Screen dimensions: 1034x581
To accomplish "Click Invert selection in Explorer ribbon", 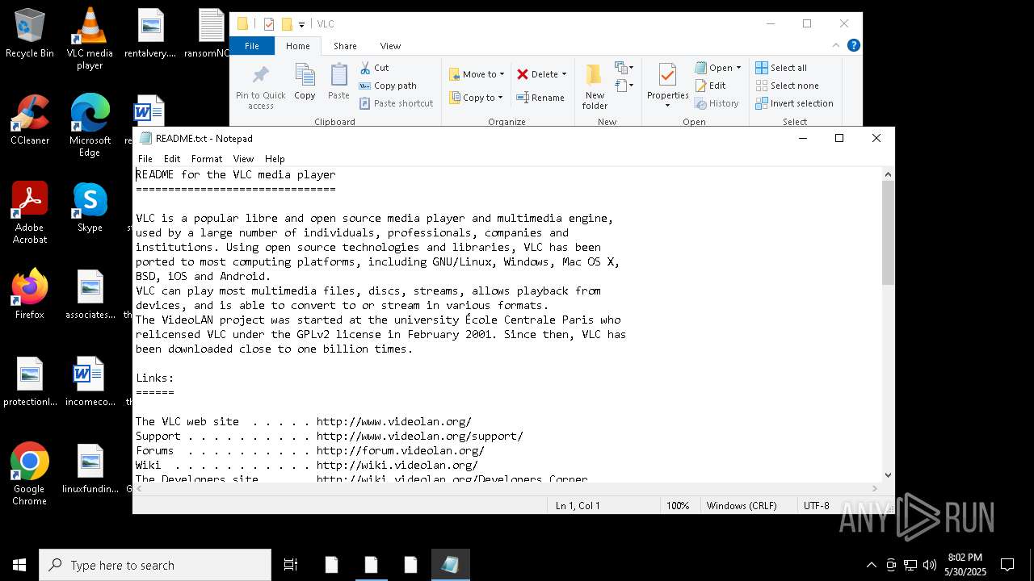I will click(794, 103).
